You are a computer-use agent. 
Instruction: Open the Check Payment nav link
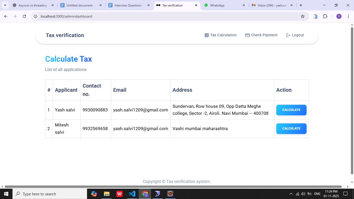click(261, 35)
